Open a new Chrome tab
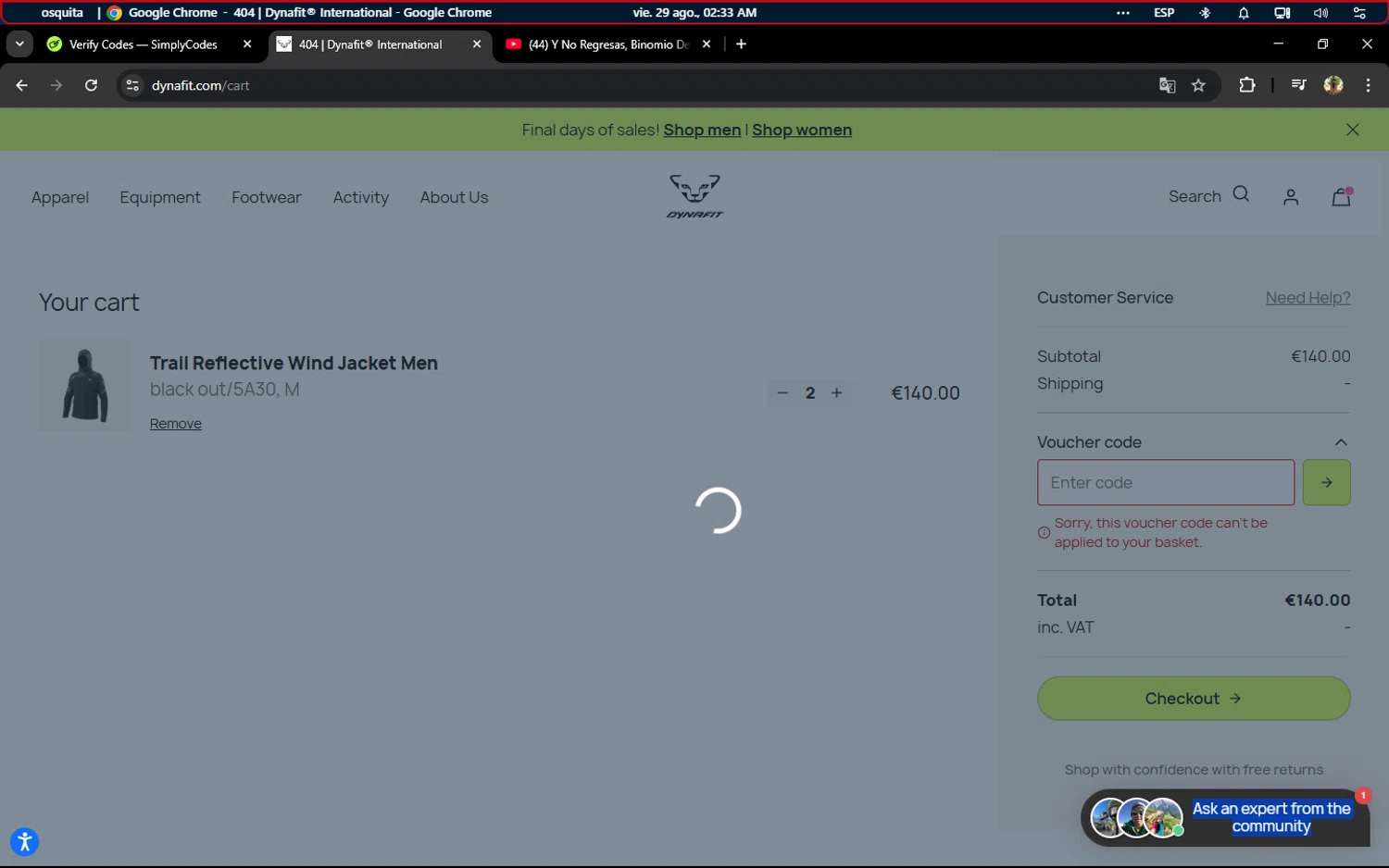 (x=741, y=44)
